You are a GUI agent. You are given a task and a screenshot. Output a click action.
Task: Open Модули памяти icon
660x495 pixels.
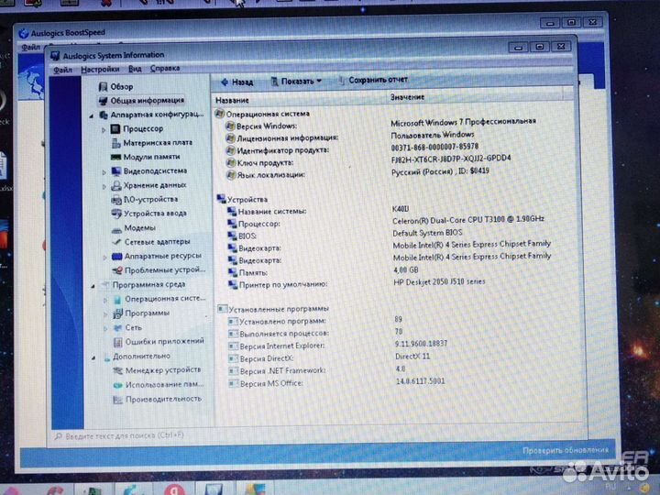[115, 157]
